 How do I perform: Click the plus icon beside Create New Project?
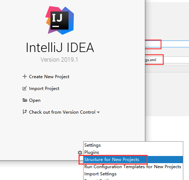[25, 76]
